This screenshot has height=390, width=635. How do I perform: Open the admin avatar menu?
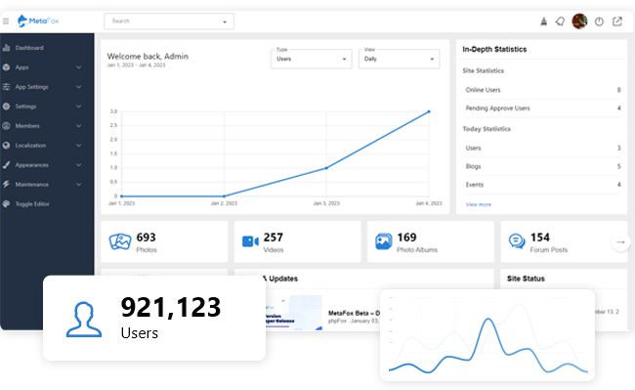click(579, 22)
